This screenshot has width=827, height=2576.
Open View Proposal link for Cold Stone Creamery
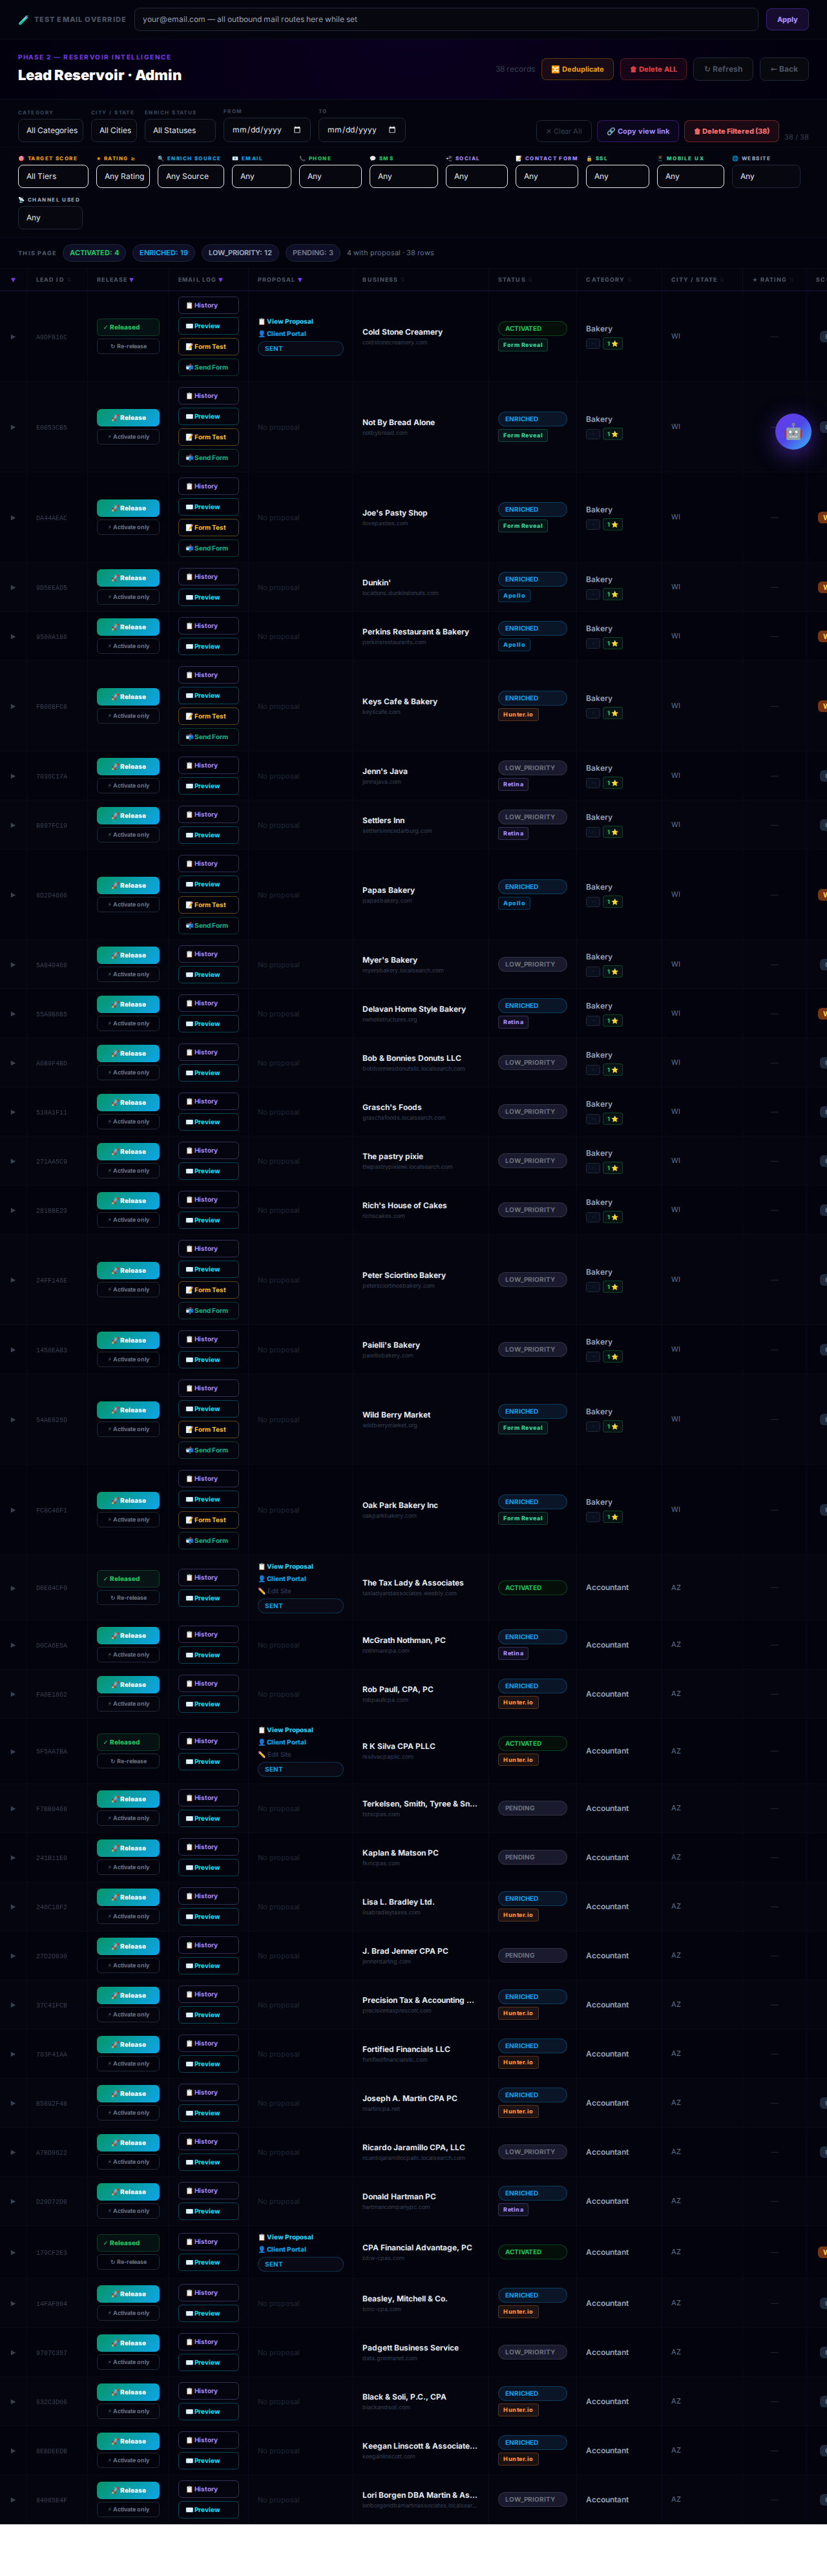289,322
